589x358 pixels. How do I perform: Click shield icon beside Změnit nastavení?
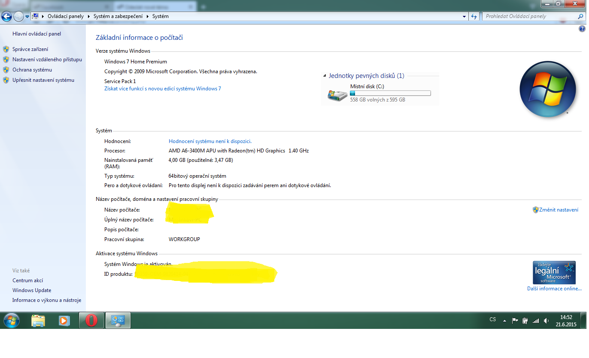click(x=535, y=210)
